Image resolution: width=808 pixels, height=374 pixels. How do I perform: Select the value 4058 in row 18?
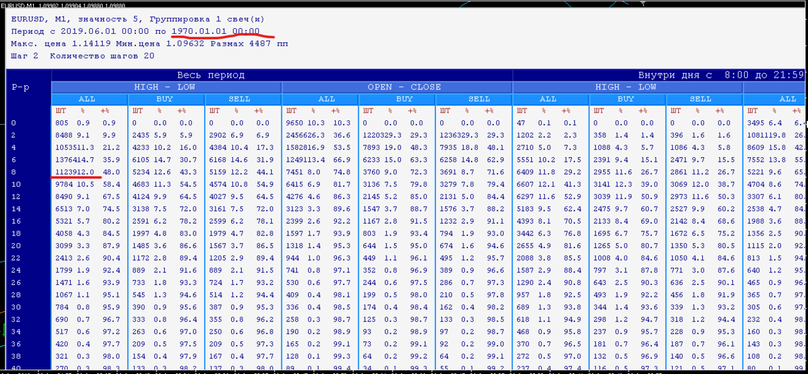tap(64, 234)
